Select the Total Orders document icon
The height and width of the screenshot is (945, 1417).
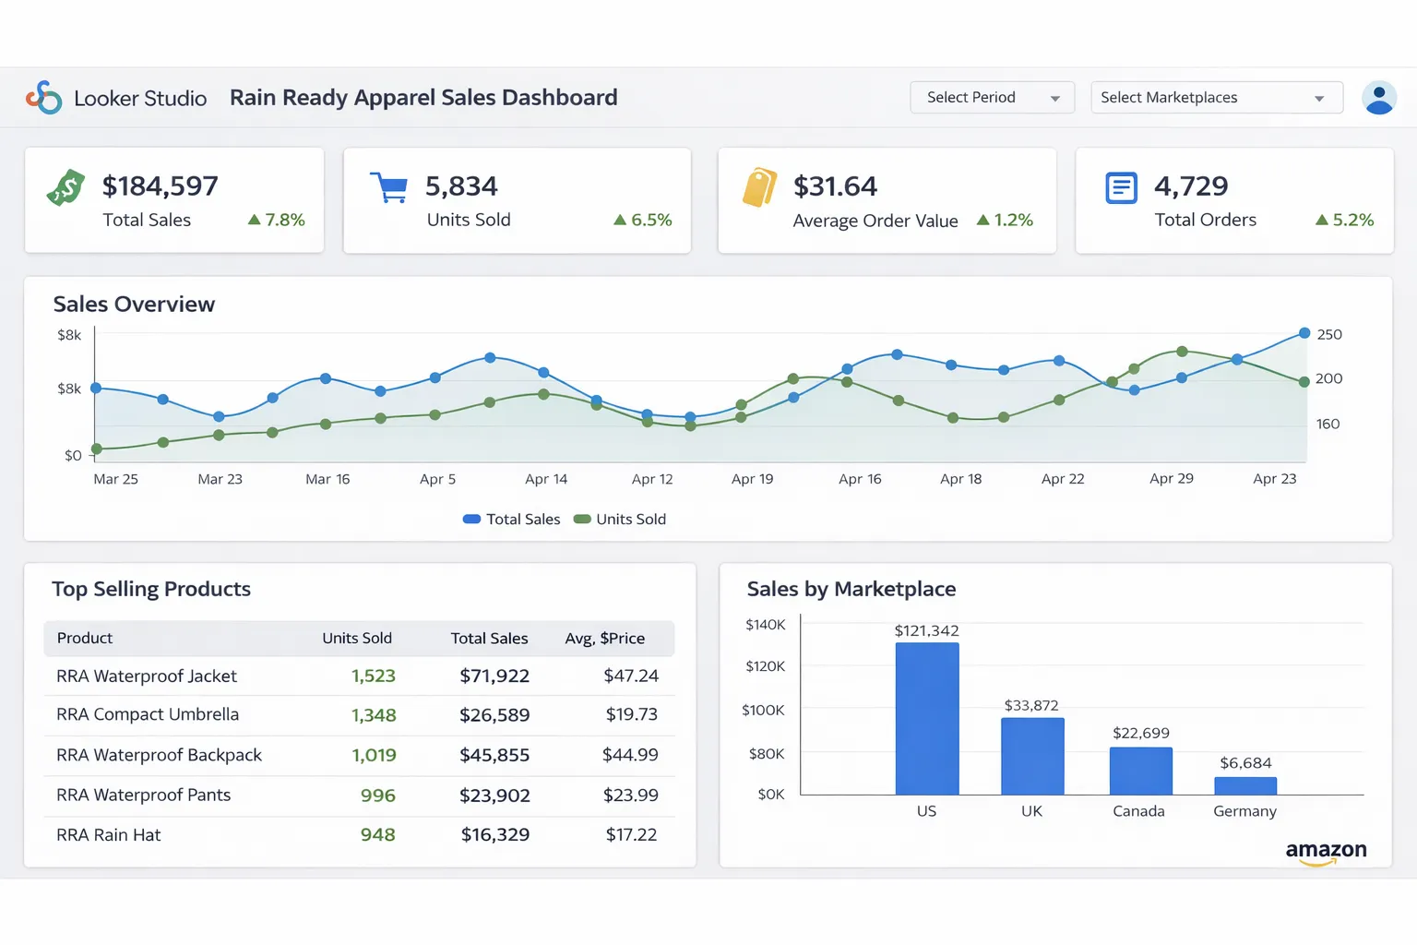[1121, 187]
